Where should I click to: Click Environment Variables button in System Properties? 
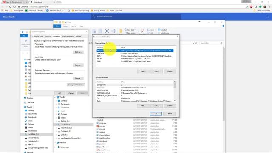[x=76, y=85]
